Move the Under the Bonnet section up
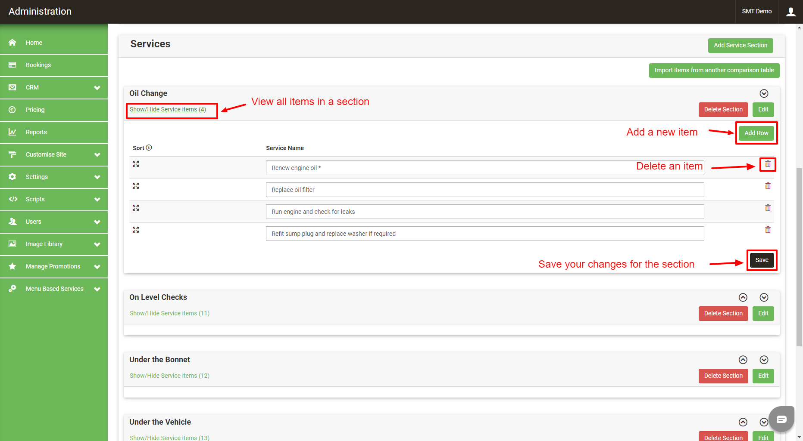803x441 pixels. click(x=743, y=360)
